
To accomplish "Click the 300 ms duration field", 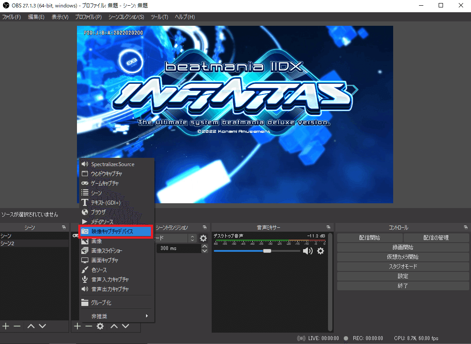I will (178, 248).
